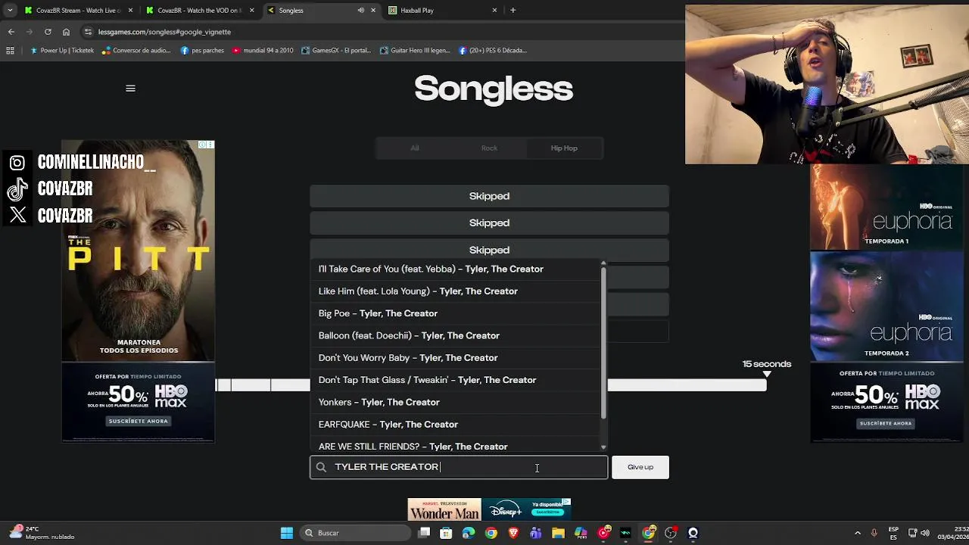Choose EARFQUAKE suggestion

(455, 425)
